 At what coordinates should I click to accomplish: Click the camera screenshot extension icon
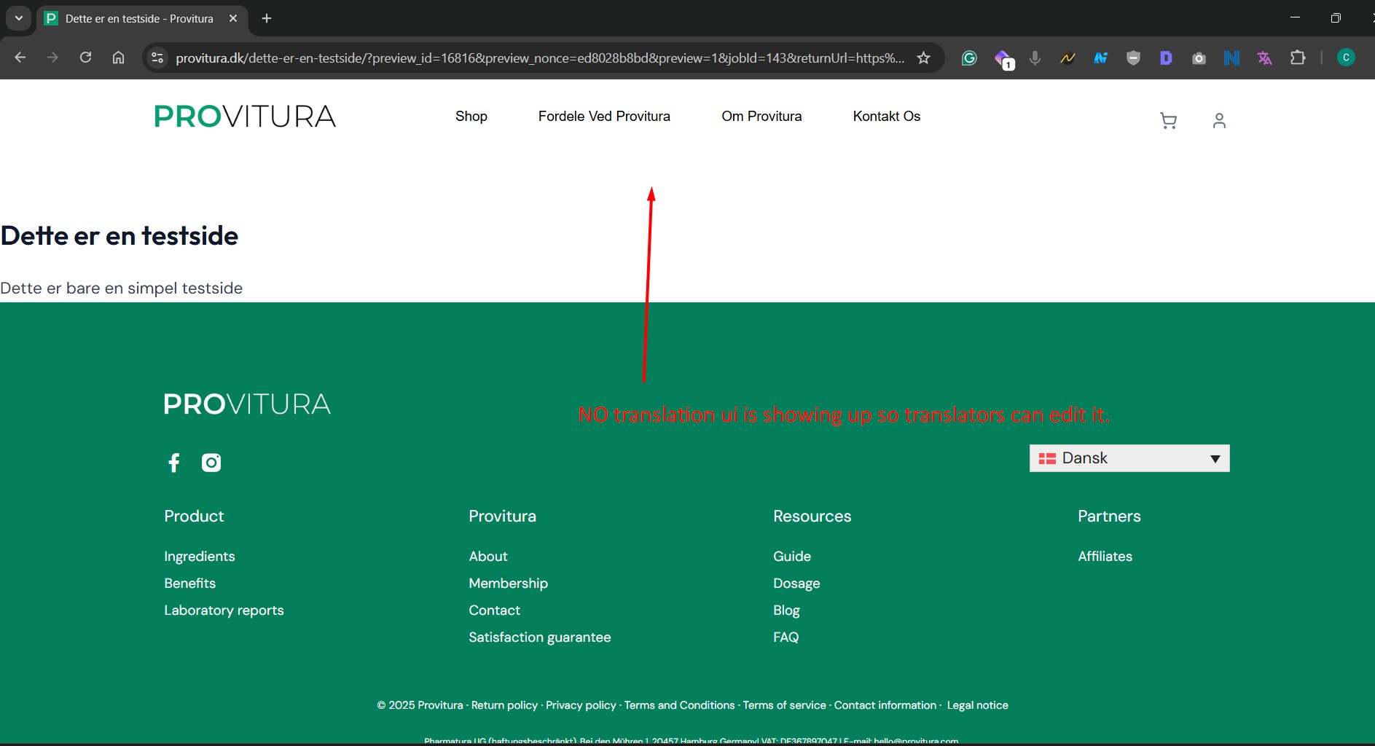pos(1199,58)
